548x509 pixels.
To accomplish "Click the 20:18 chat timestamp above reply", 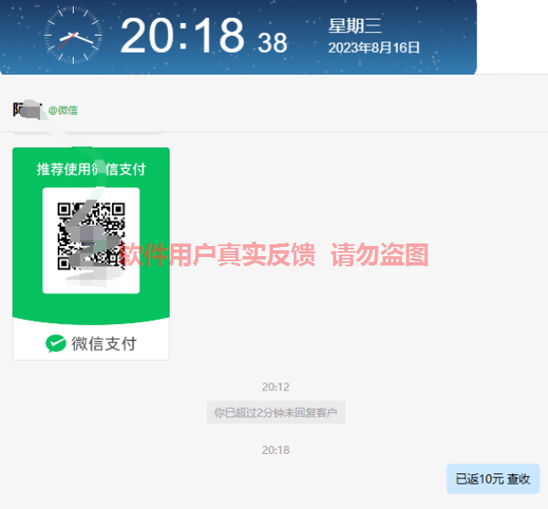I will [276, 450].
